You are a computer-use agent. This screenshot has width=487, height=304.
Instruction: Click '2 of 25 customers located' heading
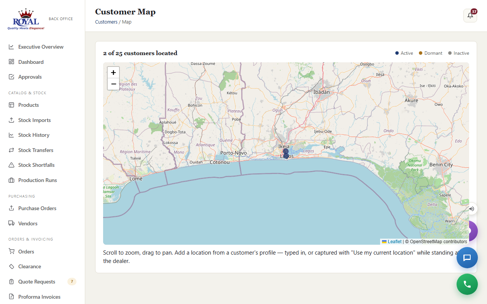(x=140, y=53)
